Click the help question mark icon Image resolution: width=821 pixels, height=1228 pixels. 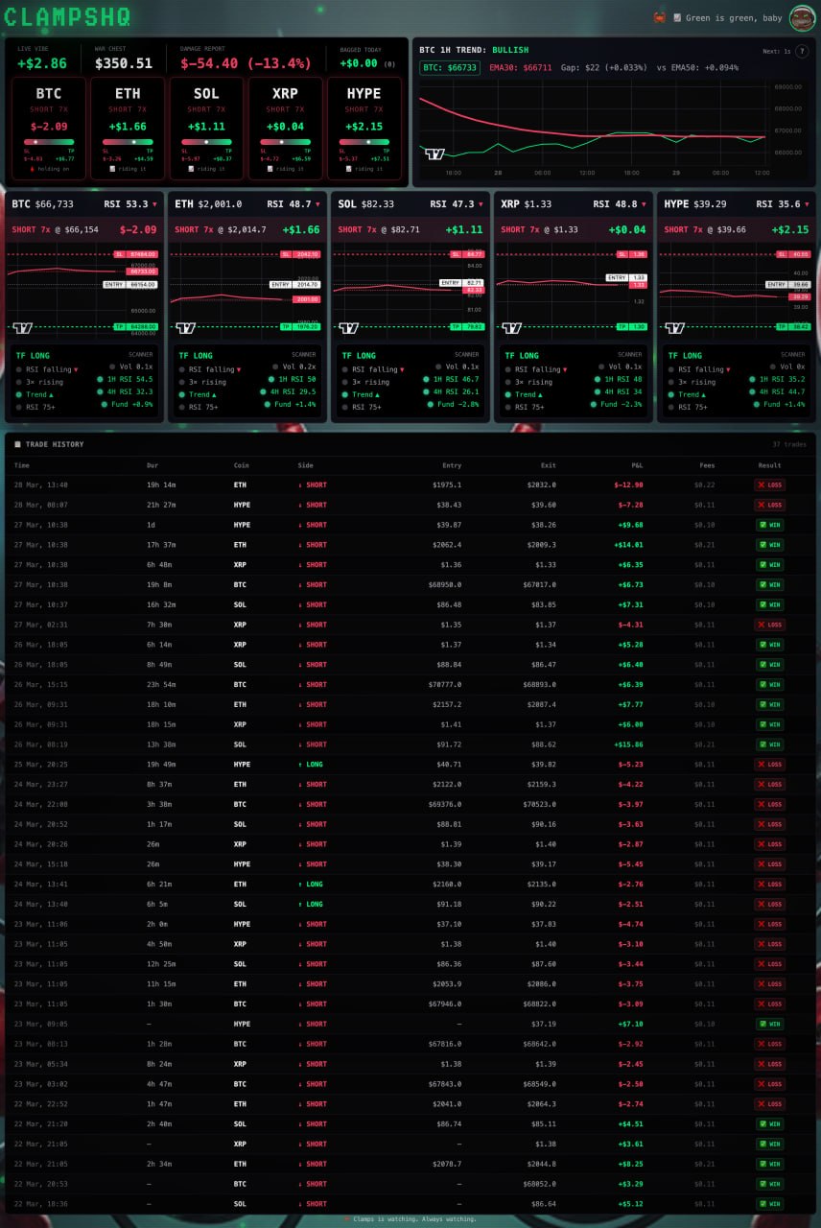tap(802, 51)
